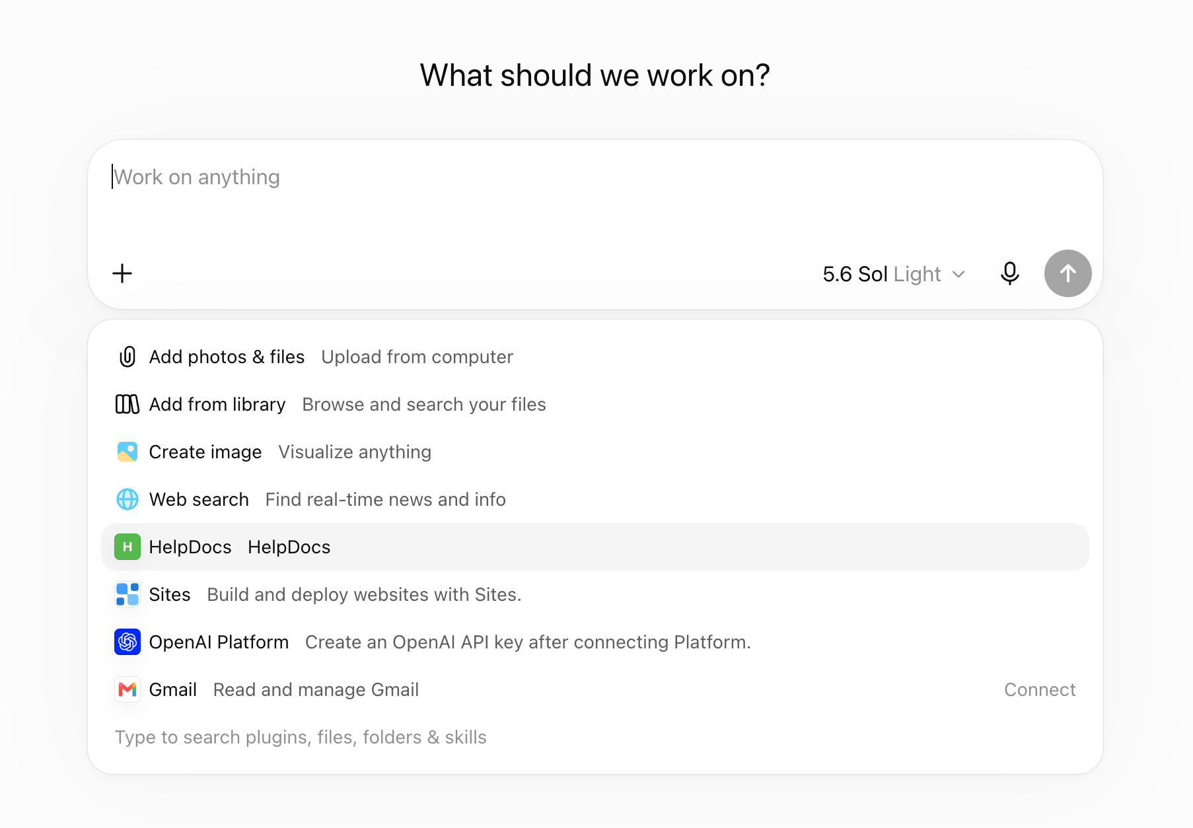Click the green HelpDocs H icon
This screenshot has height=828, width=1193.
point(127,547)
